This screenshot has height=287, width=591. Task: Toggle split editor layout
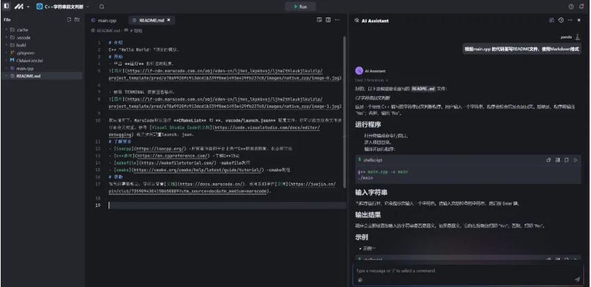click(x=329, y=21)
